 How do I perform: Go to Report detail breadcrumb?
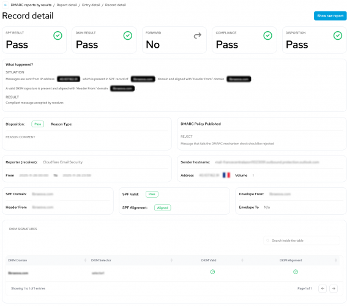tap(67, 5)
